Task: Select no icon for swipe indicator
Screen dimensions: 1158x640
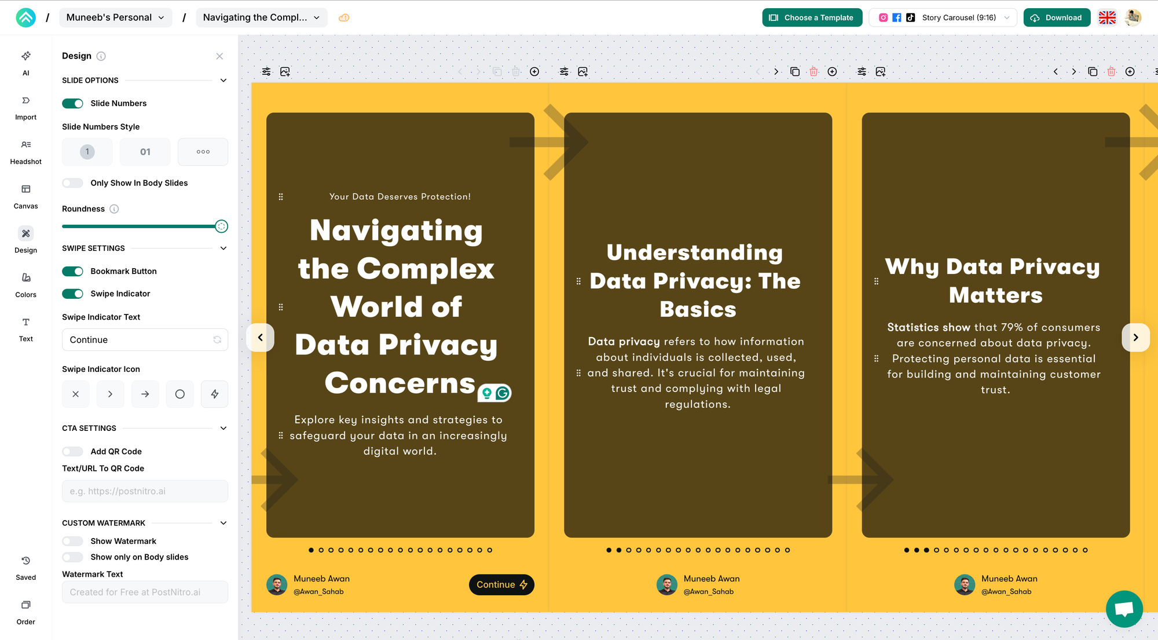Action: coord(76,394)
